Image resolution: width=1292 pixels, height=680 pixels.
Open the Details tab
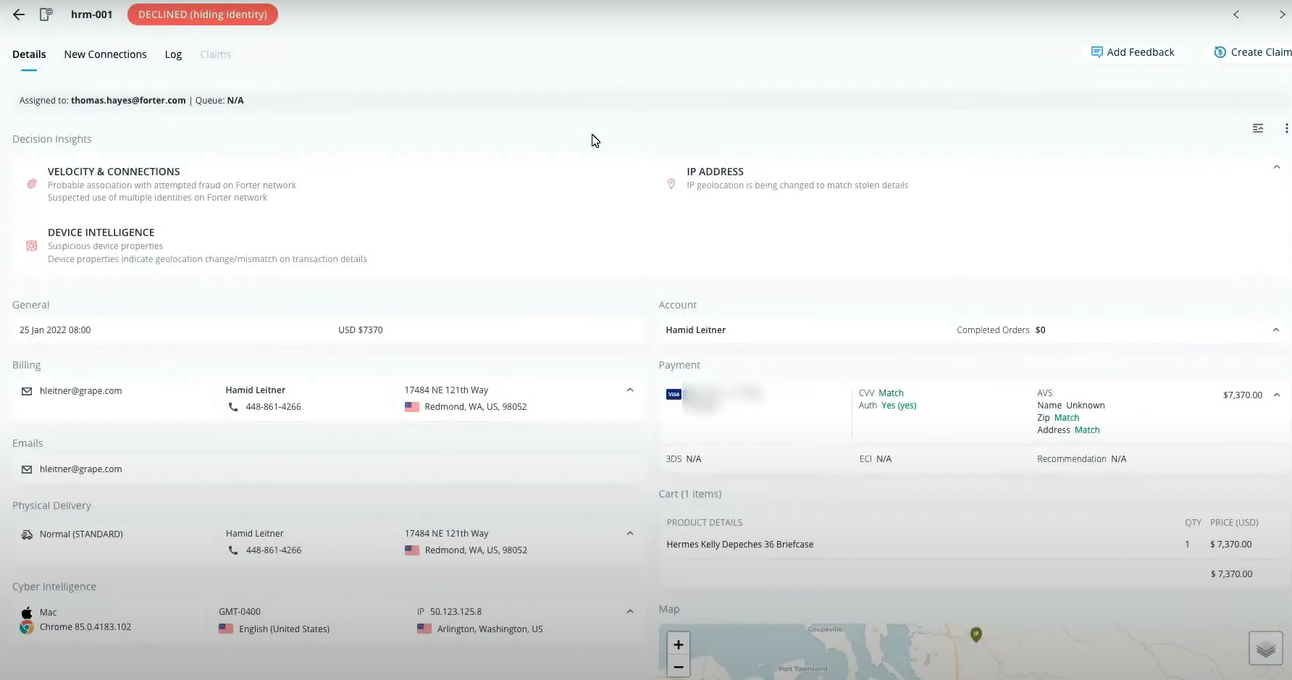(29, 54)
